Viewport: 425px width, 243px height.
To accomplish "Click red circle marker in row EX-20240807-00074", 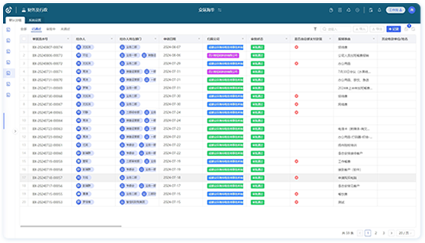I will pyautogui.click(x=297, y=47).
